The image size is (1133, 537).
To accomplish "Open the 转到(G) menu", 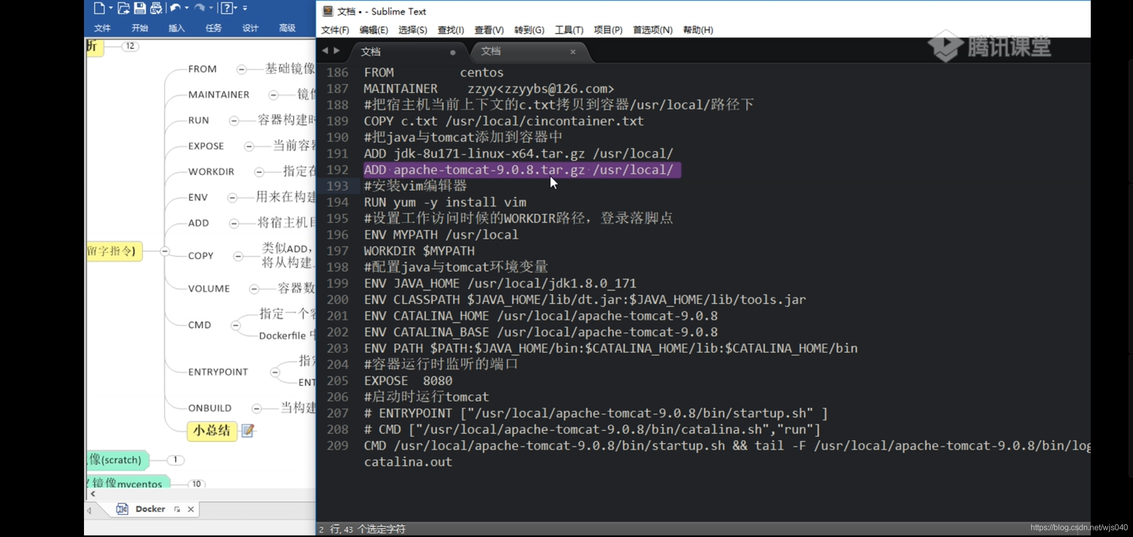I will click(529, 30).
